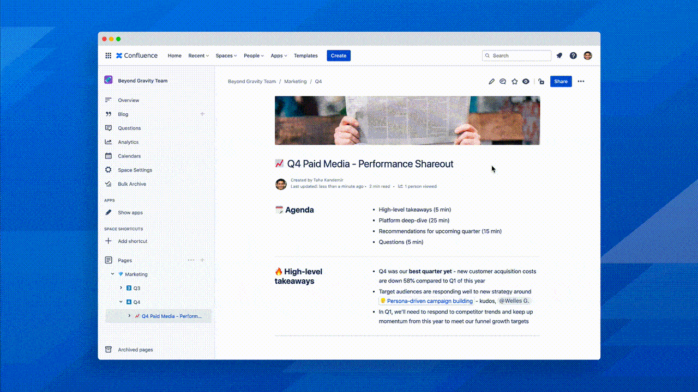This screenshot has height=392, width=698.
Task: Click the Questions sidebar icon
Action: point(108,128)
